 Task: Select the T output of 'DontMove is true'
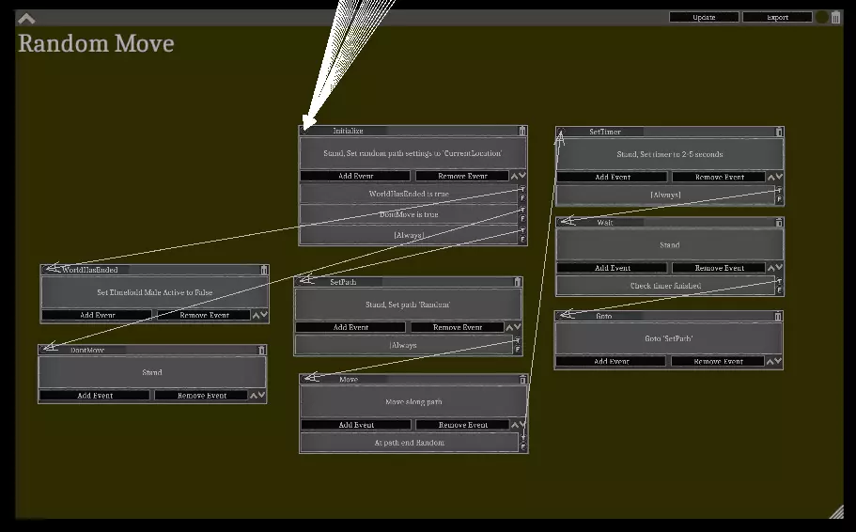(522, 210)
